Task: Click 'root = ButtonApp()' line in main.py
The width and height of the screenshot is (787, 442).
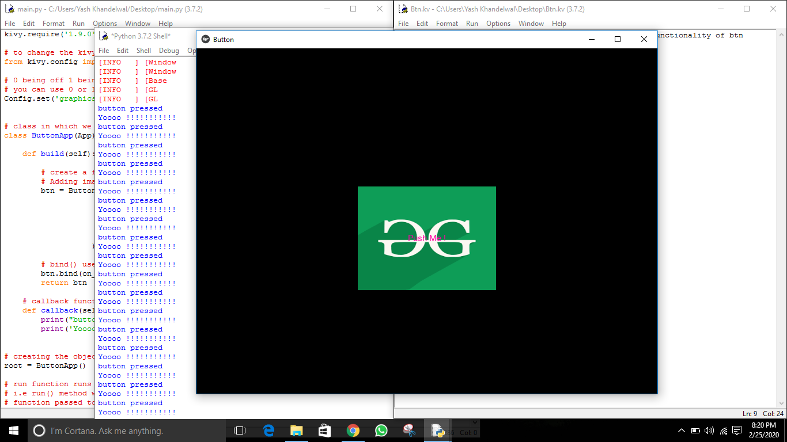Action: [x=45, y=365]
